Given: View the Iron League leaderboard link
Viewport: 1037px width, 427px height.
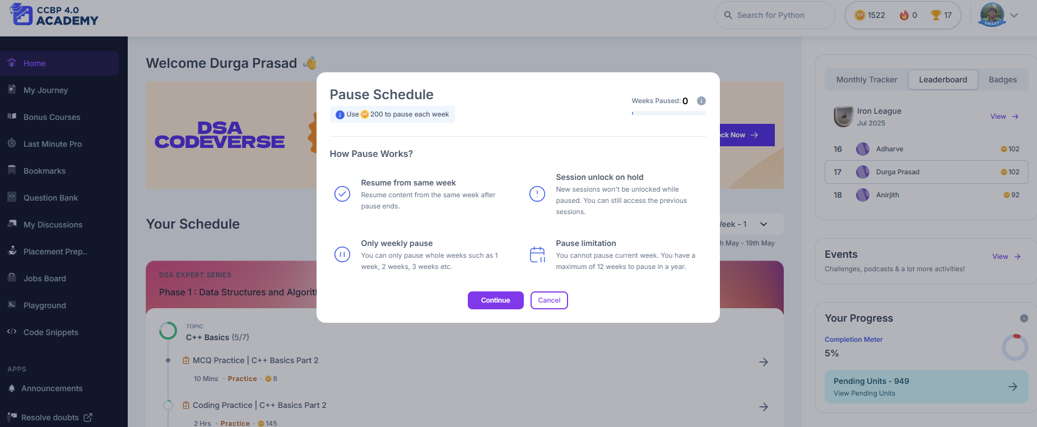Looking at the screenshot, I should point(1005,117).
